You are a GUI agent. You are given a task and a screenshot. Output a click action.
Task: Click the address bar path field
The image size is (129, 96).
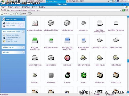[64, 10]
